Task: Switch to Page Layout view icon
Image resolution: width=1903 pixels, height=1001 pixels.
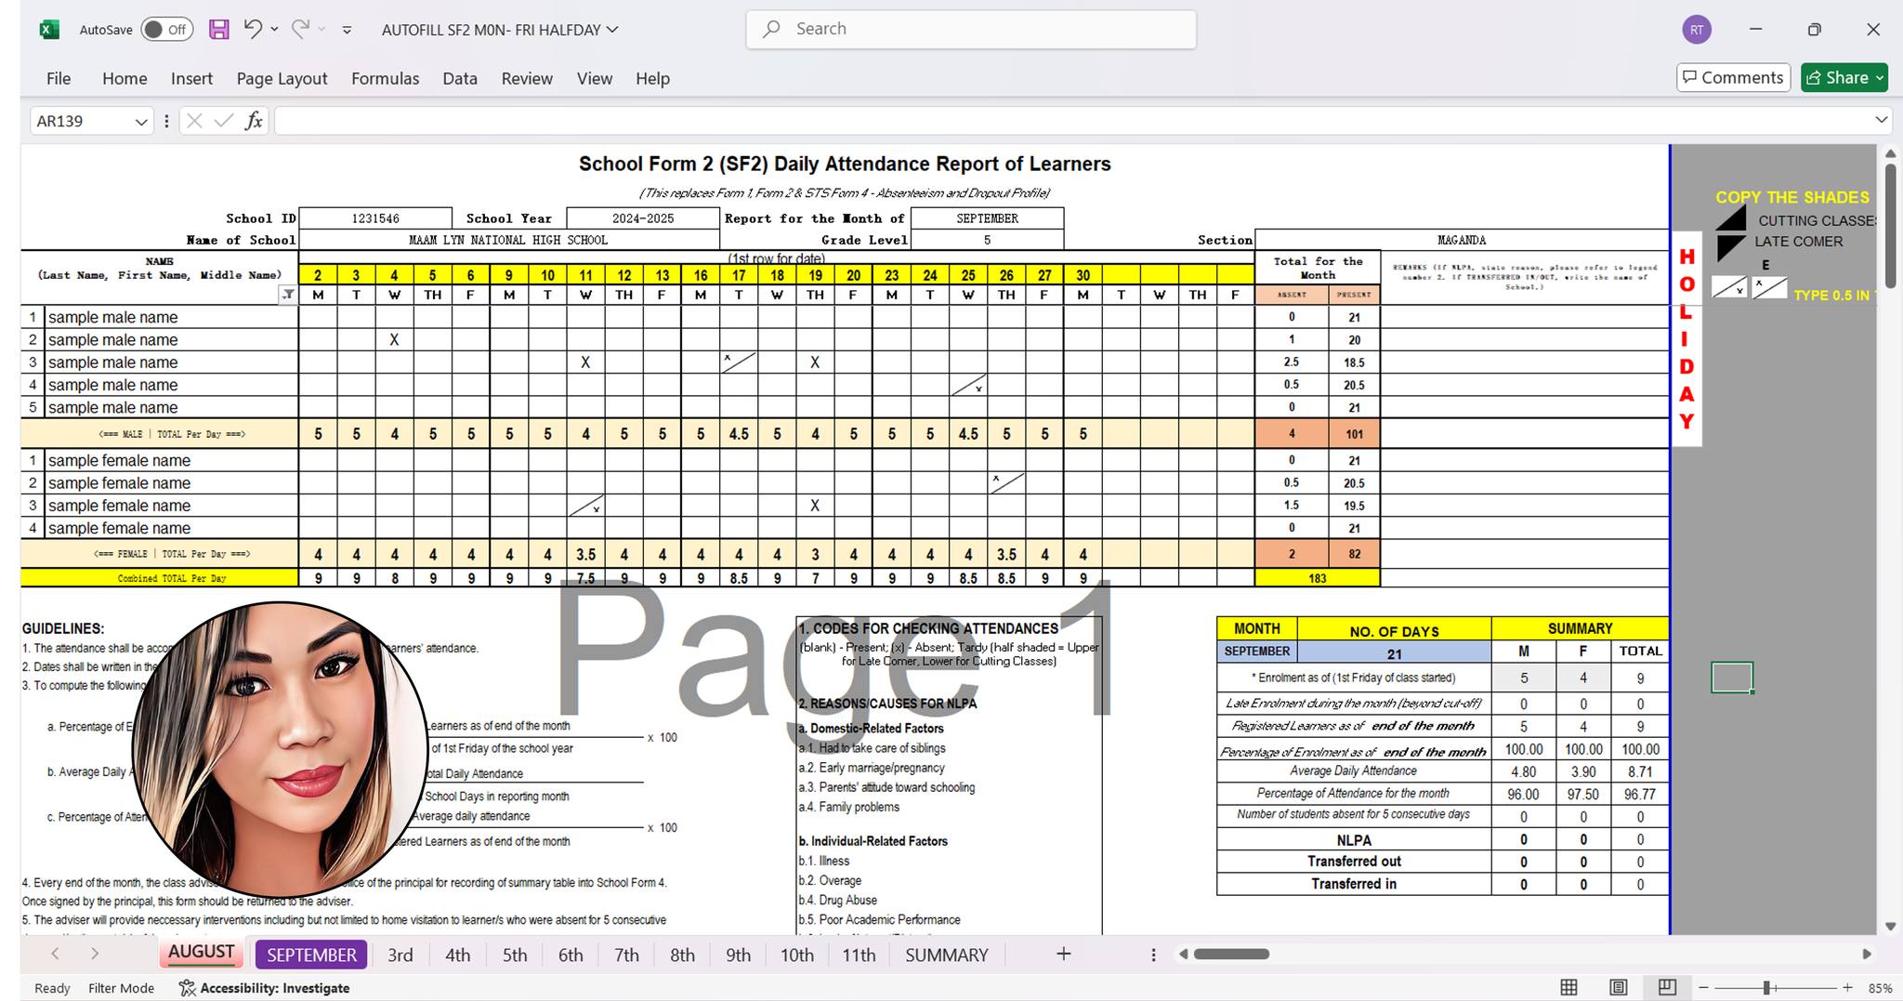Action: pos(1618,987)
